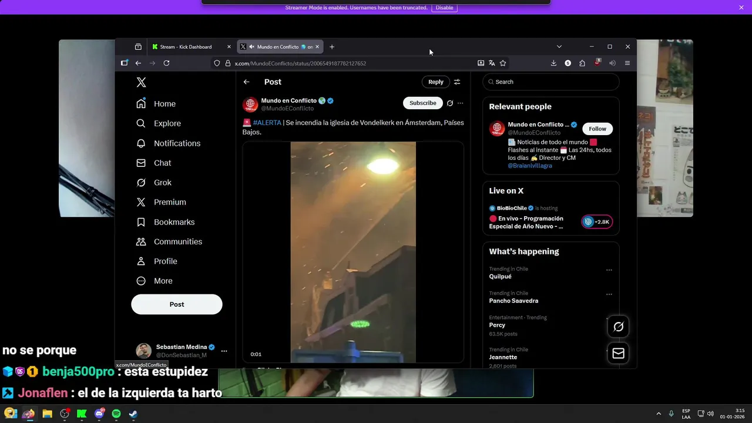This screenshot has height=423, width=752.
Task: Open the reply settings sliders icon
Action: pyautogui.click(x=457, y=82)
